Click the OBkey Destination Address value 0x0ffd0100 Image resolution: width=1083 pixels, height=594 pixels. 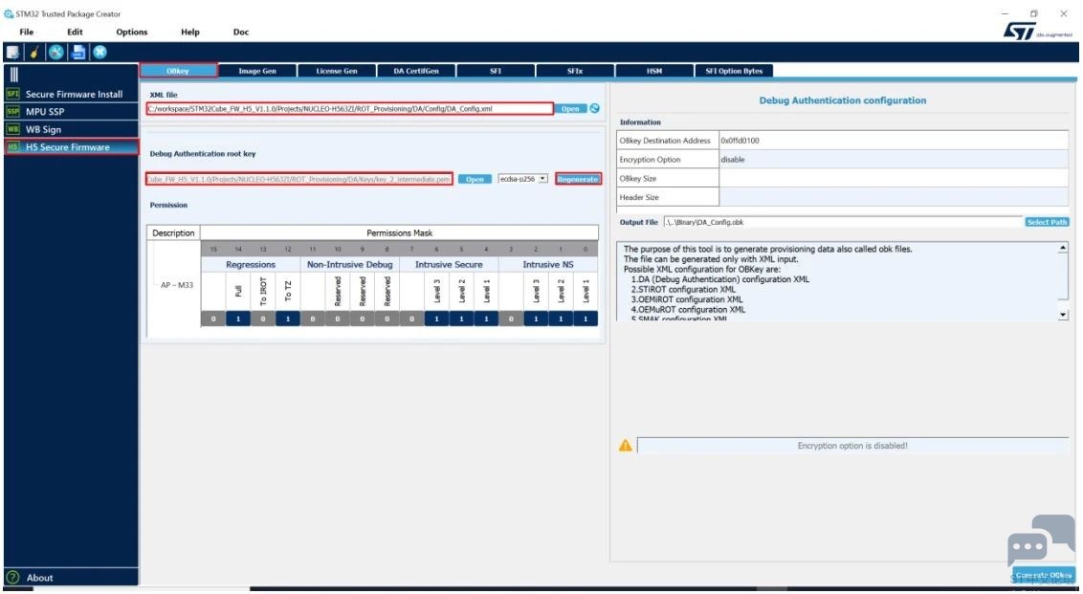click(x=893, y=141)
